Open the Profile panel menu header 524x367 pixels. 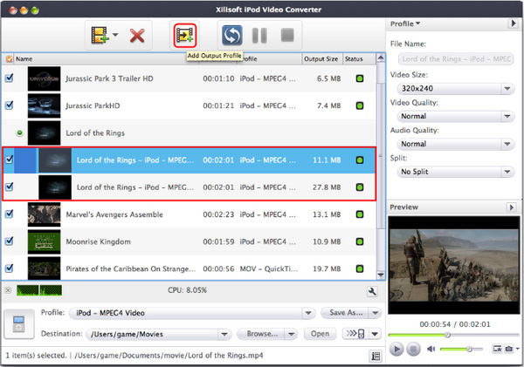[x=405, y=24]
